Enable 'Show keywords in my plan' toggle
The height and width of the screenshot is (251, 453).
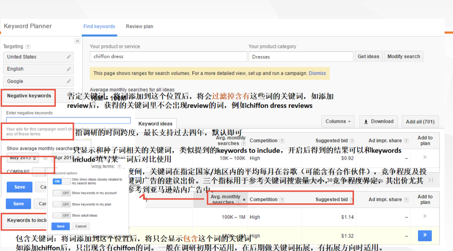click(x=62, y=204)
